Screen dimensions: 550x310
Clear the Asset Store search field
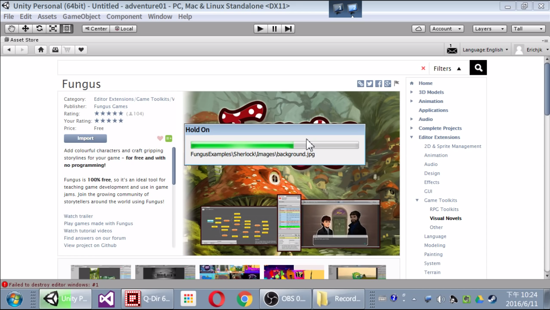point(423,68)
